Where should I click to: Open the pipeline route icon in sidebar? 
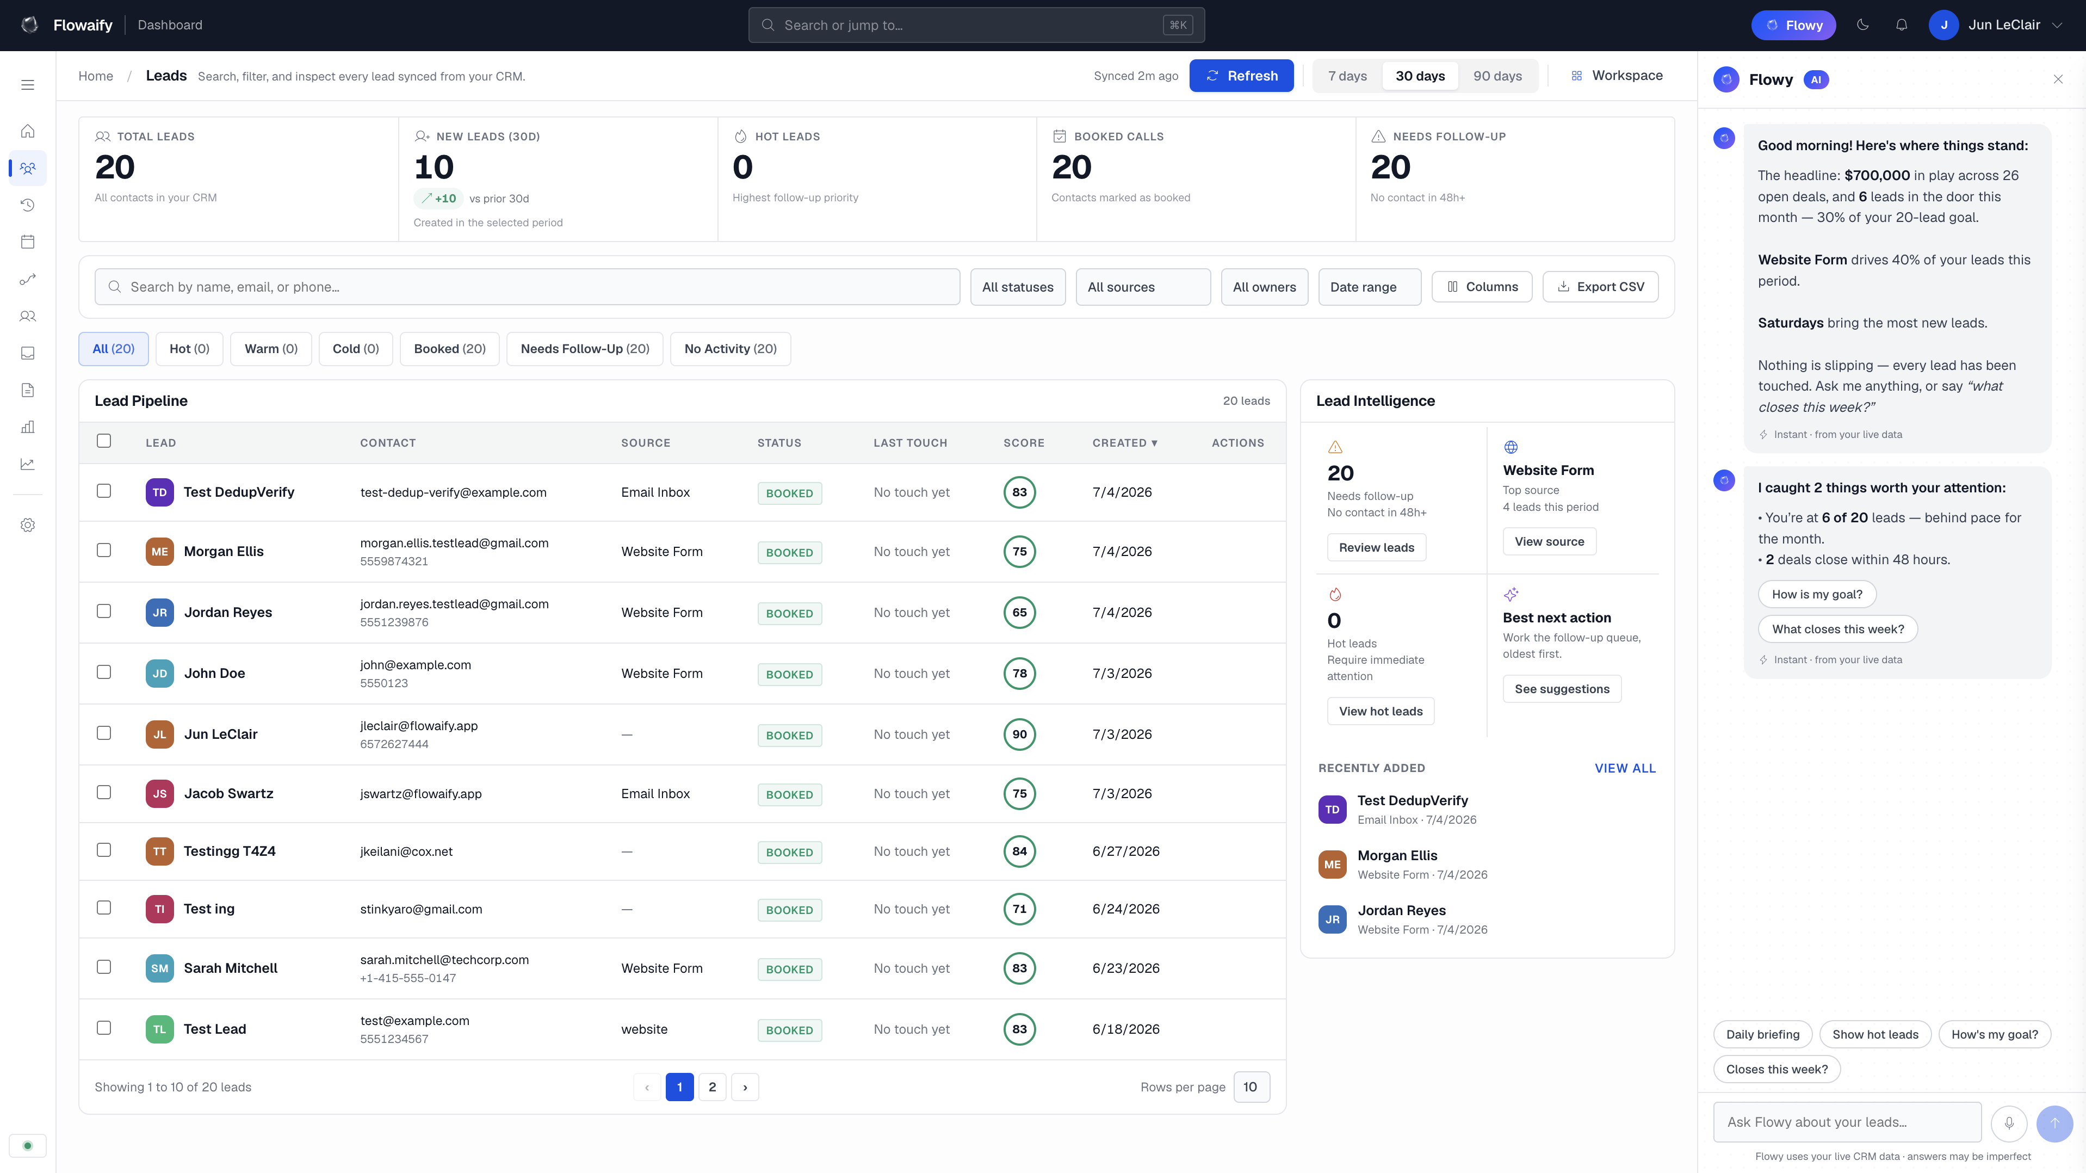pyautogui.click(x=28, y=280)
